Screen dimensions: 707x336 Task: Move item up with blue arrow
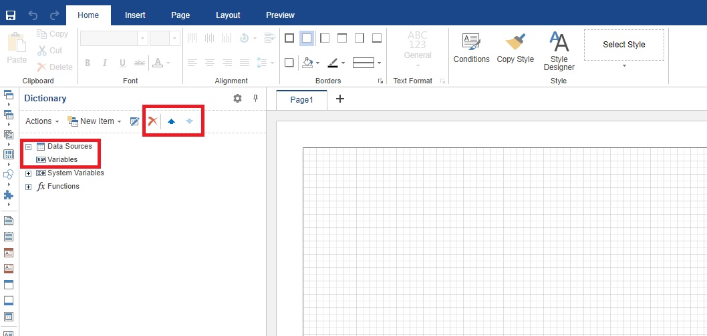(171, 121)
